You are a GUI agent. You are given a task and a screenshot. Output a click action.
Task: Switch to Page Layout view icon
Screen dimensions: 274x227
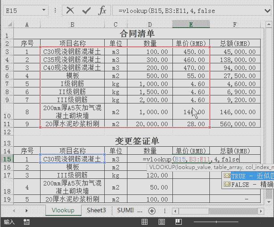pos(162,222)
